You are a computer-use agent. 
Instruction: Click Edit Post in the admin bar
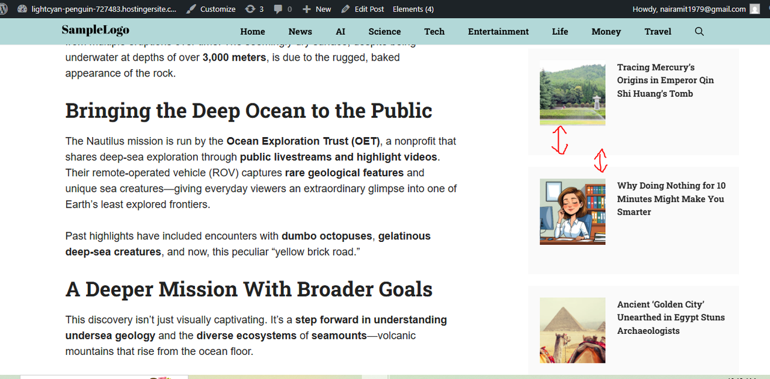tap(363, 9)
